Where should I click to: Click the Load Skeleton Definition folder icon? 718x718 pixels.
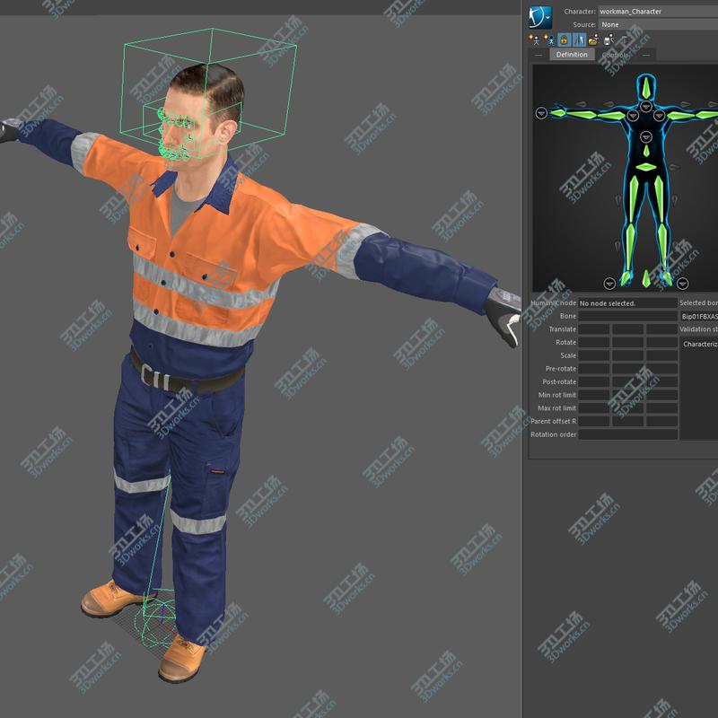593,39
